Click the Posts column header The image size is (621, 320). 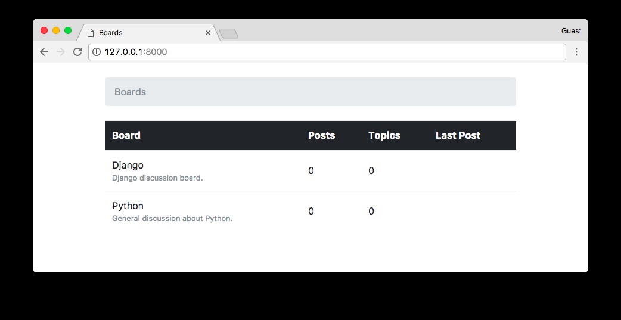coord(322,135)
